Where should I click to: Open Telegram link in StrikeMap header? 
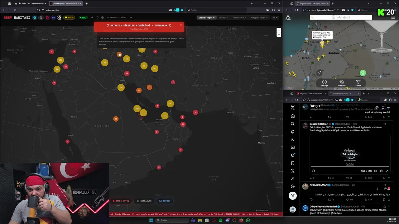pos(35,18)
